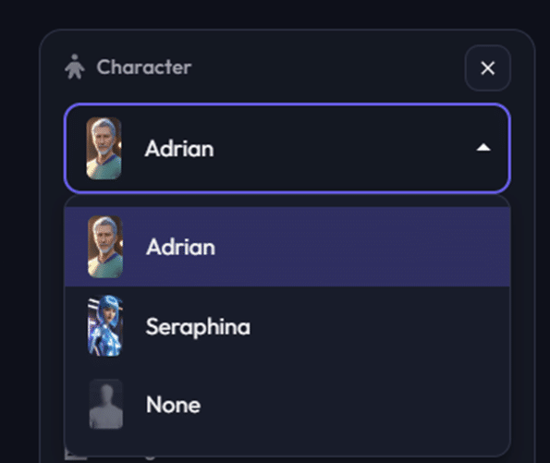Click Seraphina's blue-haired avatar thumbnail
The width and height of the screenshot is (550, 463).
[105, 326]
